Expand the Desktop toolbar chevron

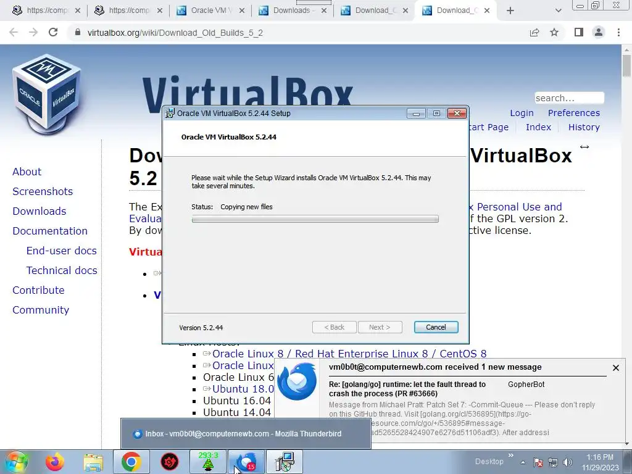[x=511, y=456]
